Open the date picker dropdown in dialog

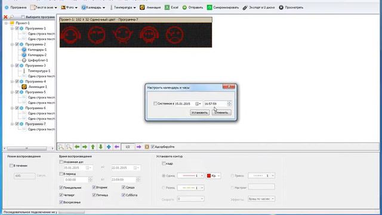[198, 103]
